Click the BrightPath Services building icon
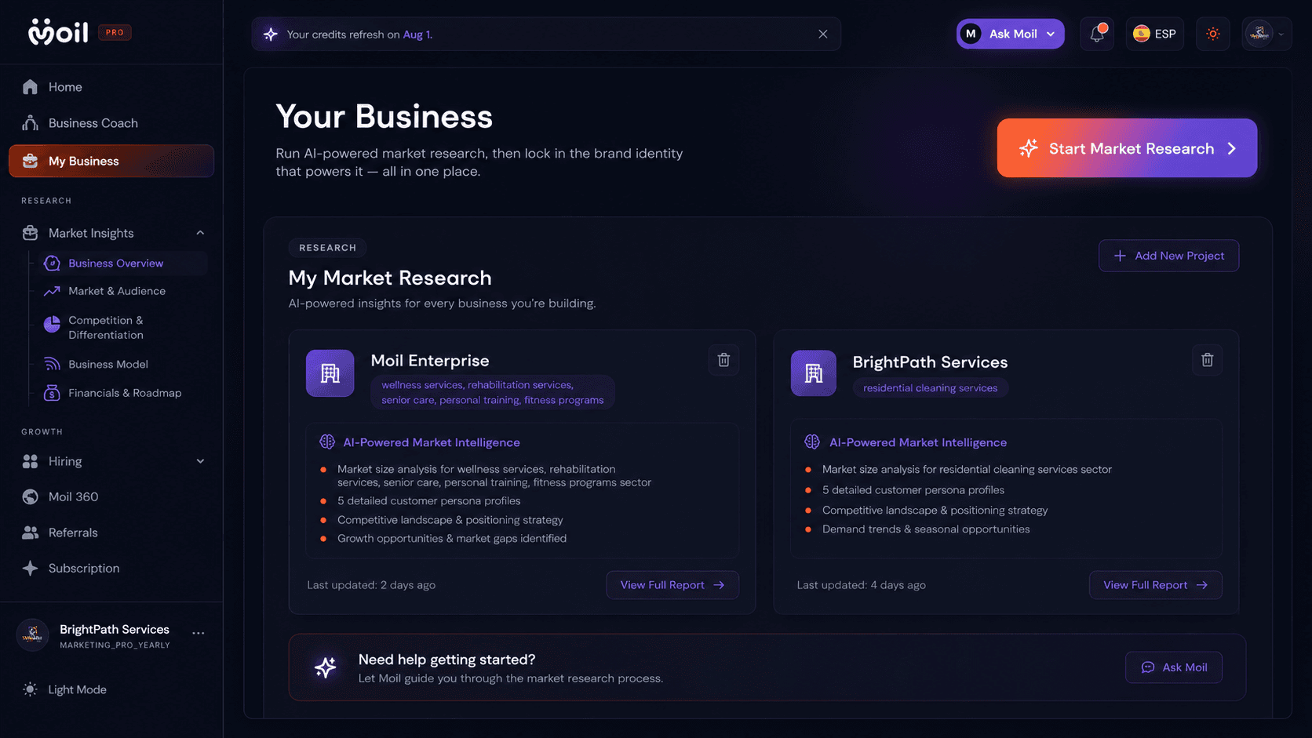The width and height of the screenshot is (1312, 738). 814,373
